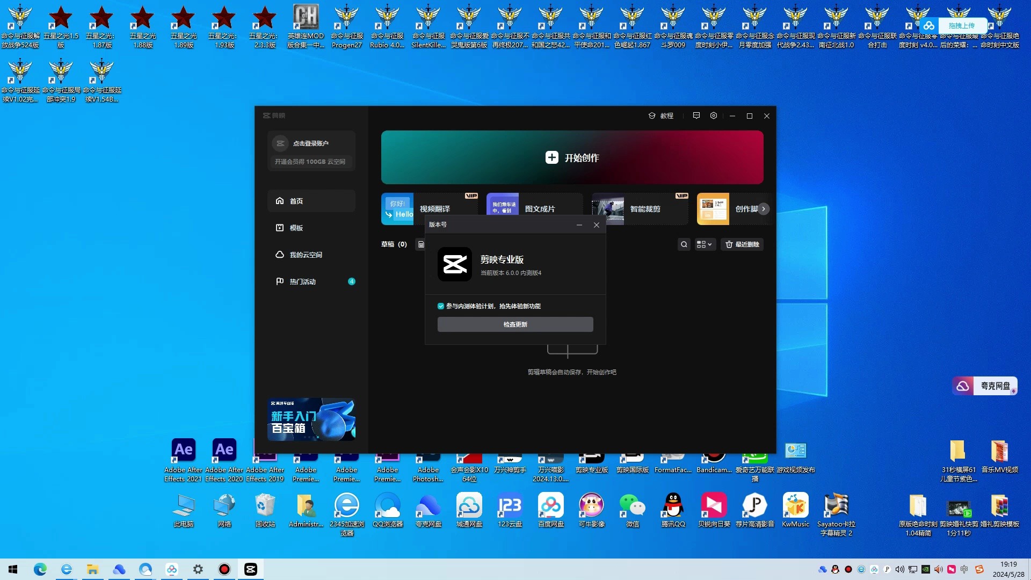
Task: Click the 剪映专业版 logo in version dialog
Action: click(x=455, y=264)
